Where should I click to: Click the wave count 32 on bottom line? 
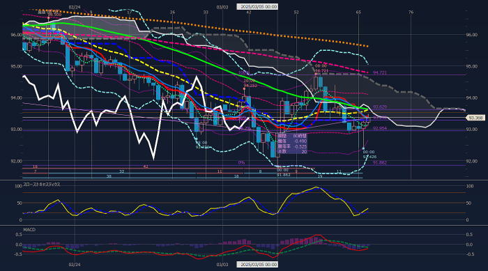coord(122,171)
